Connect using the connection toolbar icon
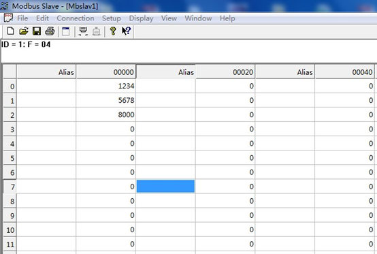This screenshot has width=377, height=254. point(83,31)
